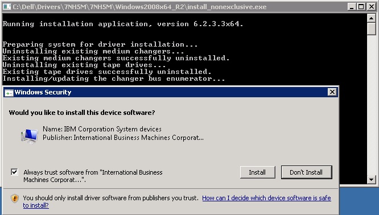This screenshot has width=379, height=215.
Task: Click the Install button
Action: [x=257, y=172]
